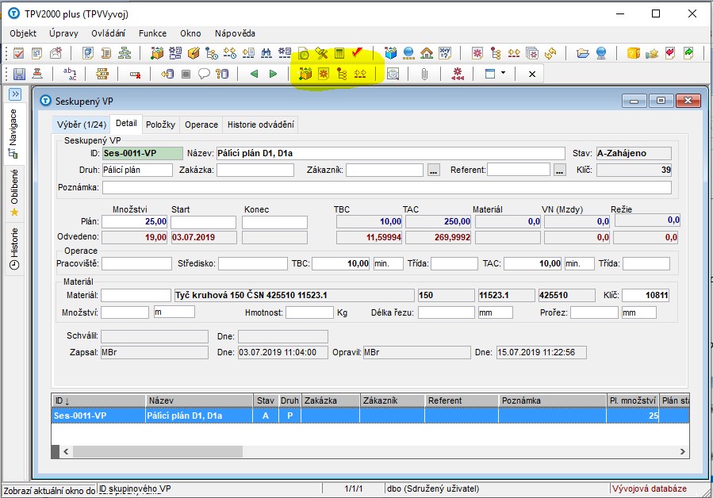
Task: Click the speech bubble comment icon
Action: [204, 74]
